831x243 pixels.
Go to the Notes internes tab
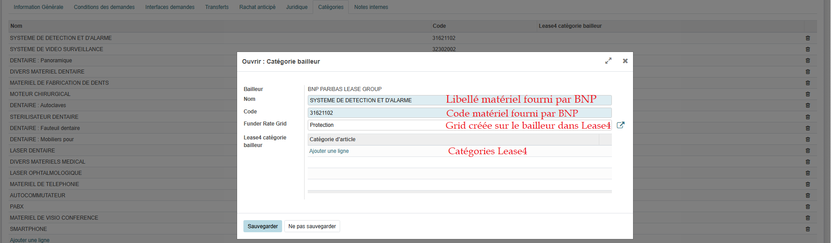371,7
